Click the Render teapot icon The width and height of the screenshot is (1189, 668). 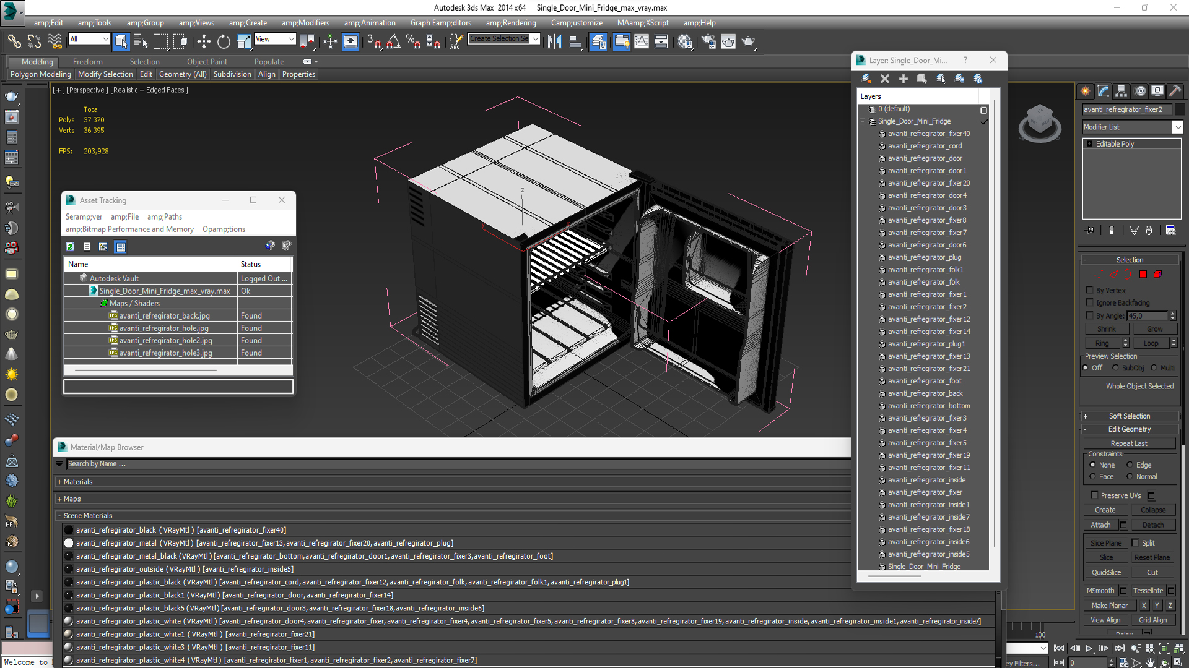click(x=748, y=41)
